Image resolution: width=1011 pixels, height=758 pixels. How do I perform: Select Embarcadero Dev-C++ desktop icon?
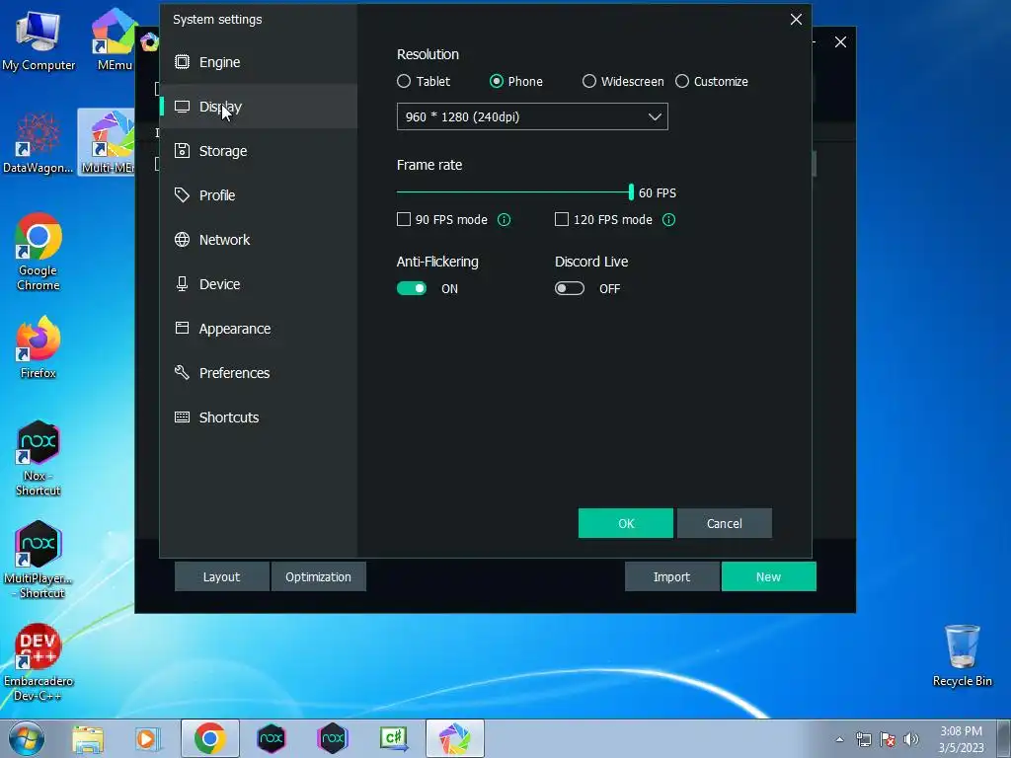click(39, 662)
